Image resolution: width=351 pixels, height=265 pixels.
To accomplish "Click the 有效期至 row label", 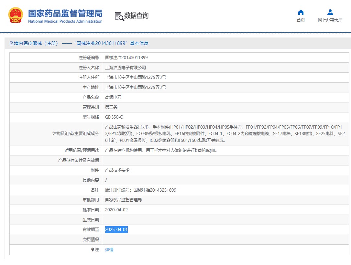I will [91, 230].
